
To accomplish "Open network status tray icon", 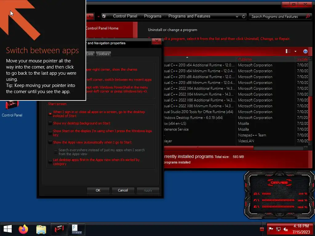I will [278, 229].
